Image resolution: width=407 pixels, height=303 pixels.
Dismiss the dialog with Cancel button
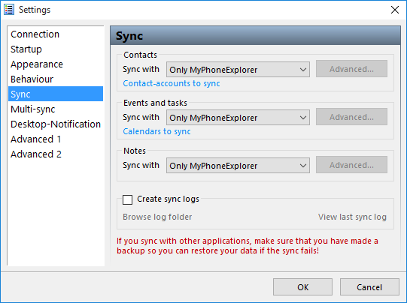coord(369,287)
